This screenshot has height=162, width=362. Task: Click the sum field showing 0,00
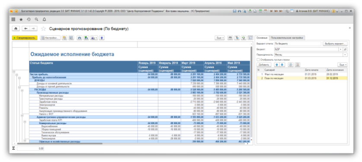[30, 149]
